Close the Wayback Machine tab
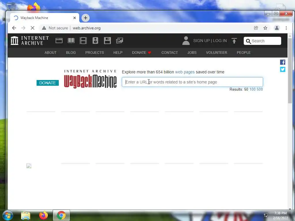The image size is (295, 221). point(75,18)
